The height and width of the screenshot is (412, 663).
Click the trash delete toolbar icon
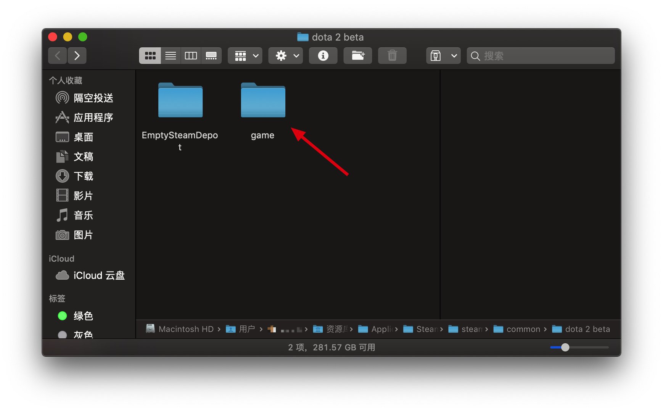[x=392, y=56]
